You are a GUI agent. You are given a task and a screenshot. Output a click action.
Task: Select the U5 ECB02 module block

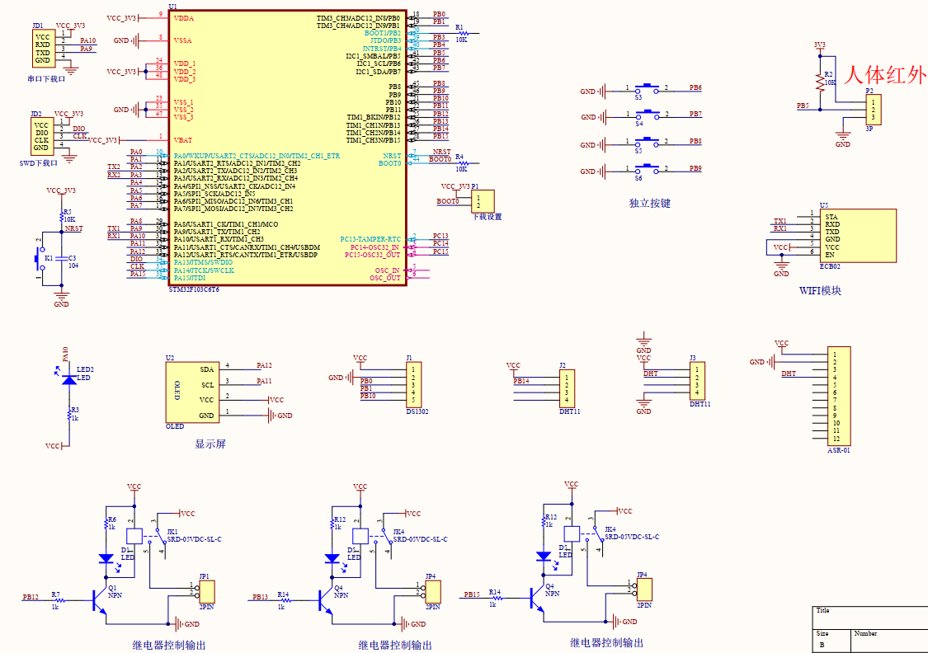pos(858,236)
